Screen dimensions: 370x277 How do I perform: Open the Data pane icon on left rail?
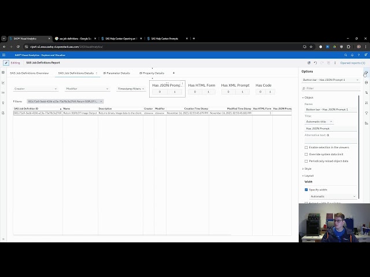pos(3,73)
